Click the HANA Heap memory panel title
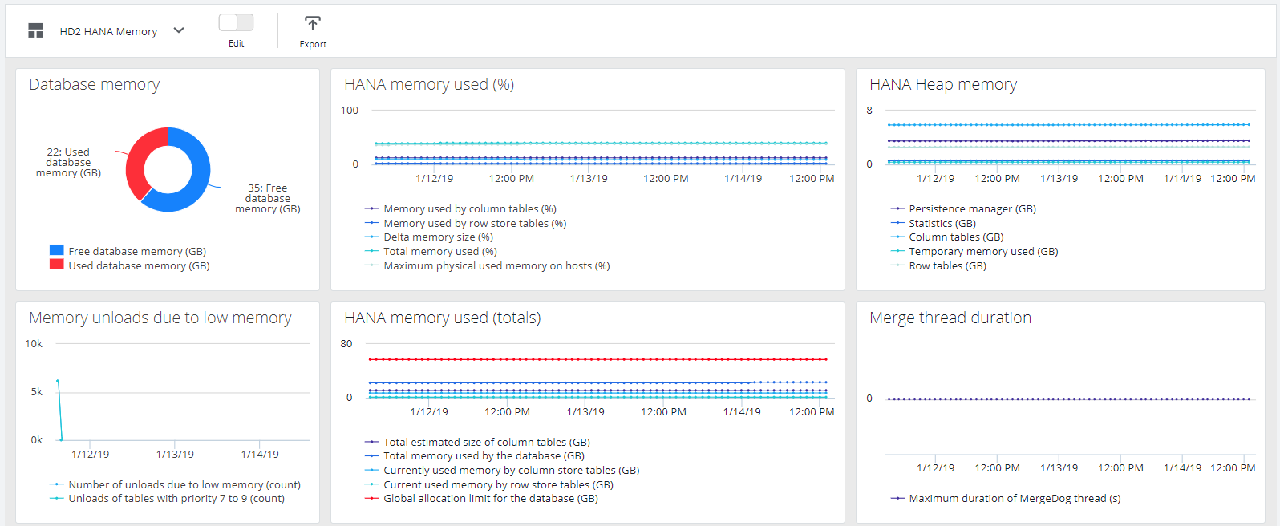 (x=943, y=84)
